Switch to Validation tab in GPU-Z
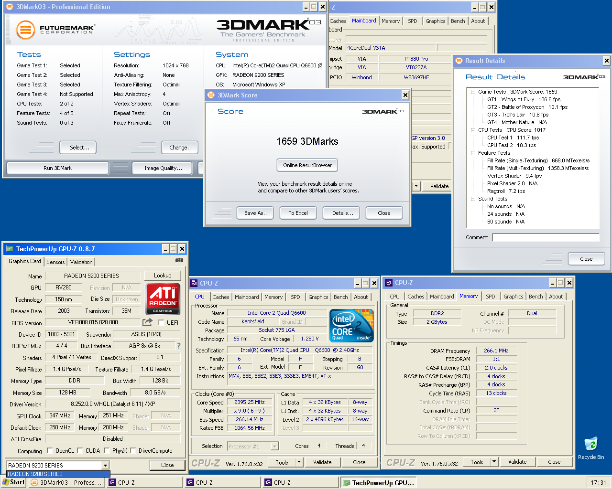Image resolution: width=612 pixels, height=489 pixels. click(x=81, y=262)
